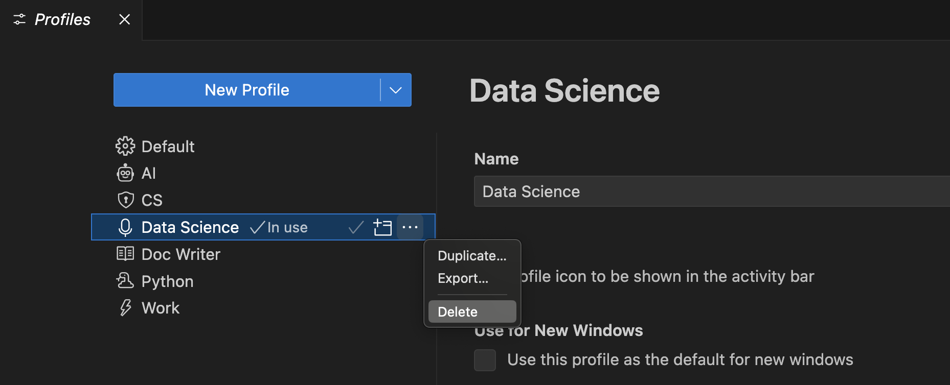Choose Export... from the context menu
This screenshot has width=950, height=385.
pos(463,278)
